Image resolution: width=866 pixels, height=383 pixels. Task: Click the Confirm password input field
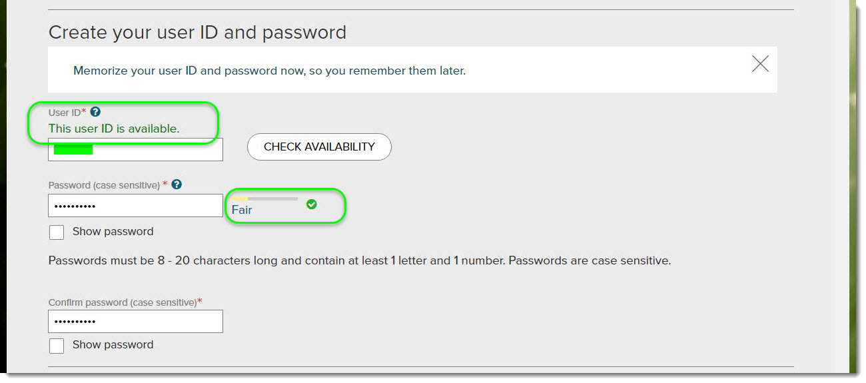tap(135, 322)
